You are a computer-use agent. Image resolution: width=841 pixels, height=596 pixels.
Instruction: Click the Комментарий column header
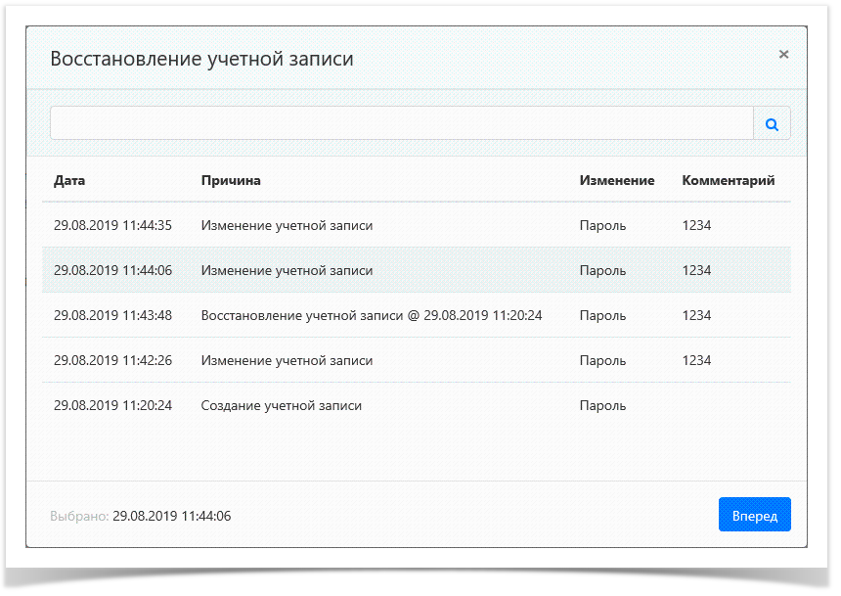coord(728,180)
